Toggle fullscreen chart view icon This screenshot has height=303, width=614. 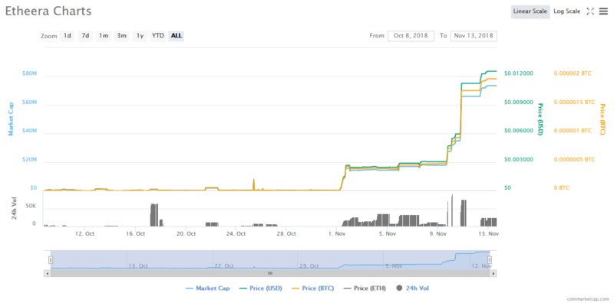click(590, 11)
